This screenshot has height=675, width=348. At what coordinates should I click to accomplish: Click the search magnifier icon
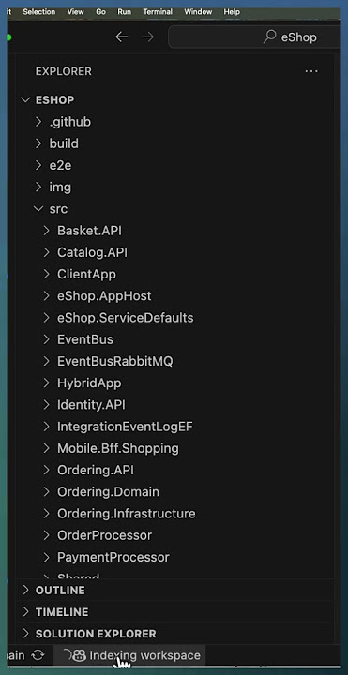click(x=269, y=37)
